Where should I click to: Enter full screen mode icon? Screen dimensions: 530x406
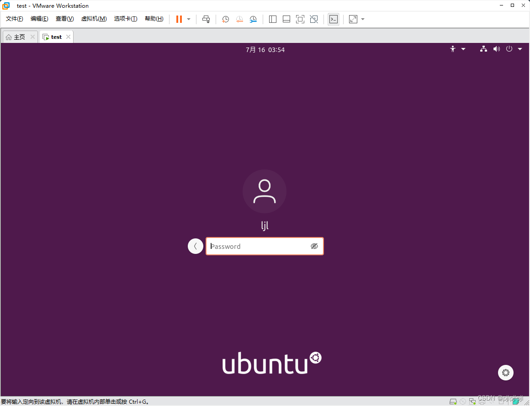pos(300,19)
